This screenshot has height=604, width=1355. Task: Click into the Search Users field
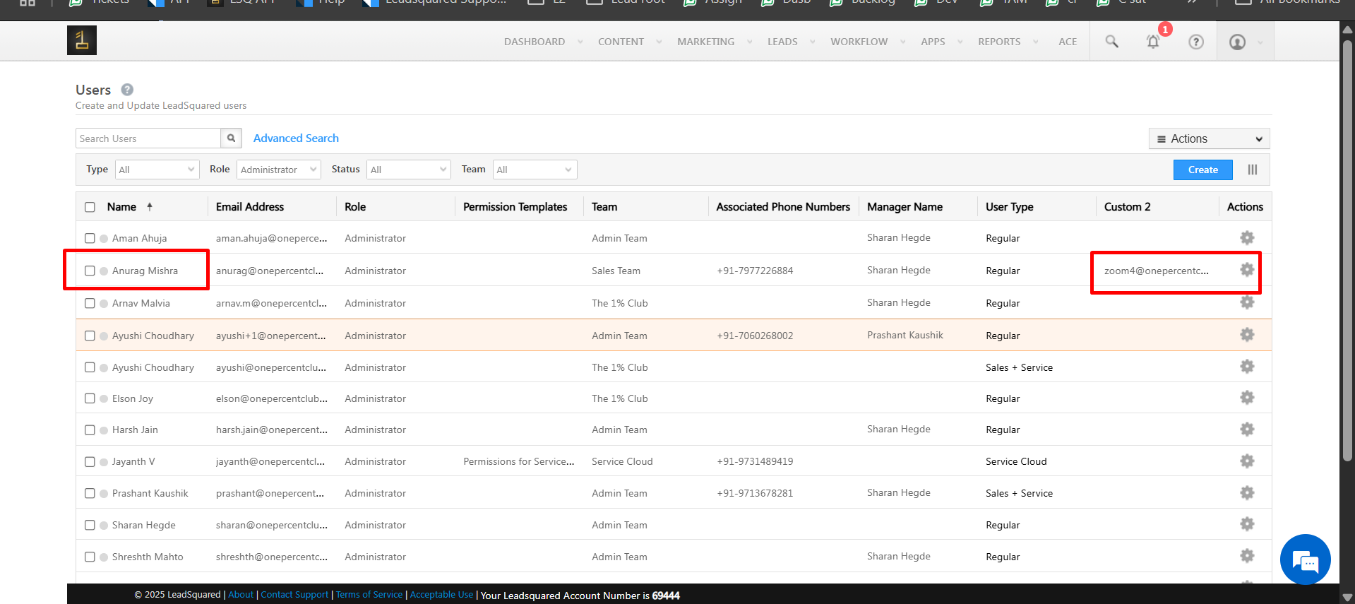tap(148, 138)
